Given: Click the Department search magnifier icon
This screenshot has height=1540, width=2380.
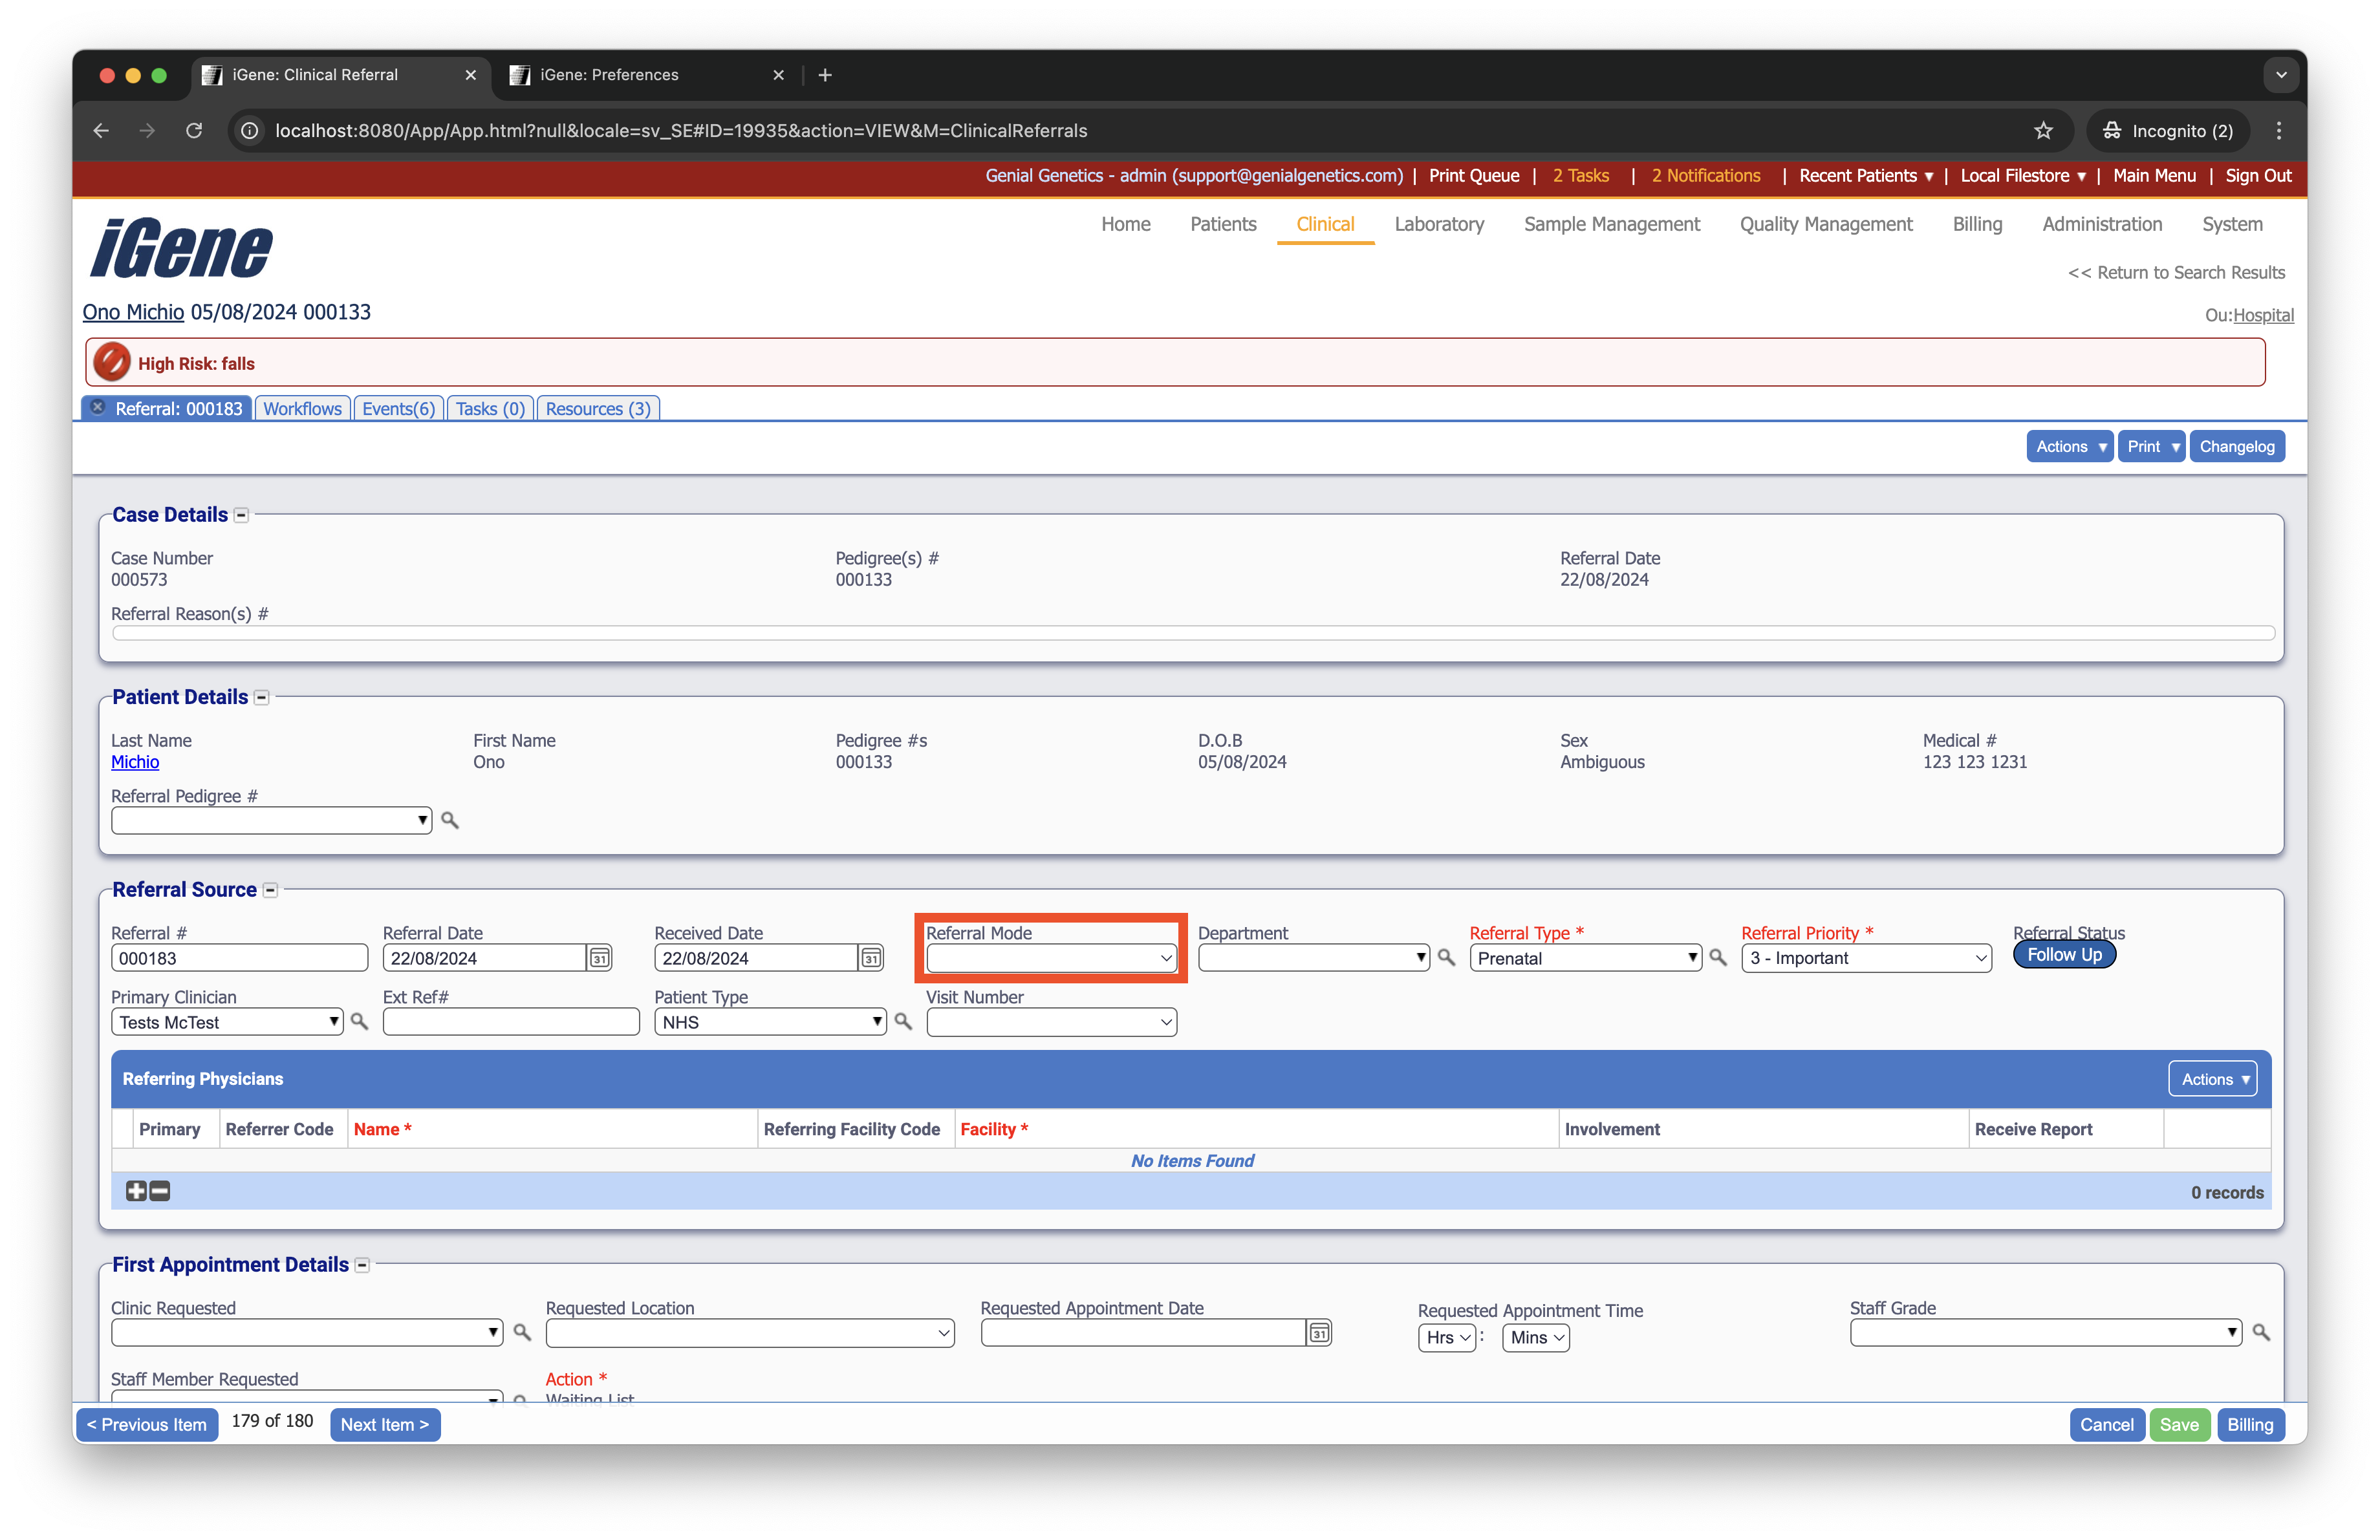Looking at the screenshot, I should click(x=1446, y=957).
